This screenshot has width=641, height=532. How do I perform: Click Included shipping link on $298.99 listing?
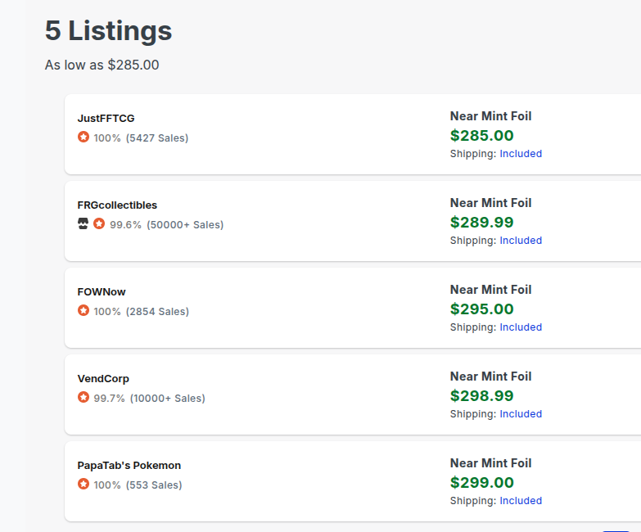pos(521,414)
